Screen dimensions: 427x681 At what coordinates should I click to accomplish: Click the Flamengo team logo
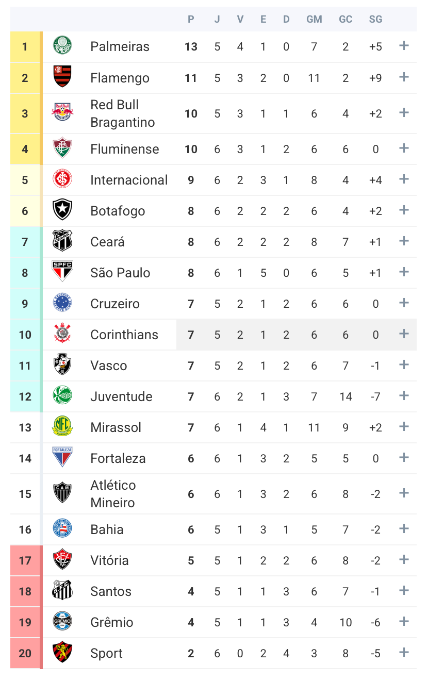(x=62, y=77)
